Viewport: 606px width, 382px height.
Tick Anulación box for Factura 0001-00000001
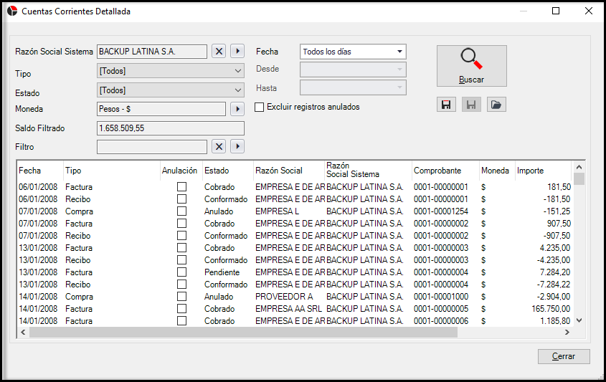tap(181, 186)
